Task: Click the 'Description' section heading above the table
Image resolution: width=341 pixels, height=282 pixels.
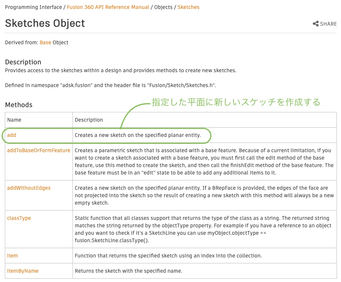Action: tap(23, 62)
